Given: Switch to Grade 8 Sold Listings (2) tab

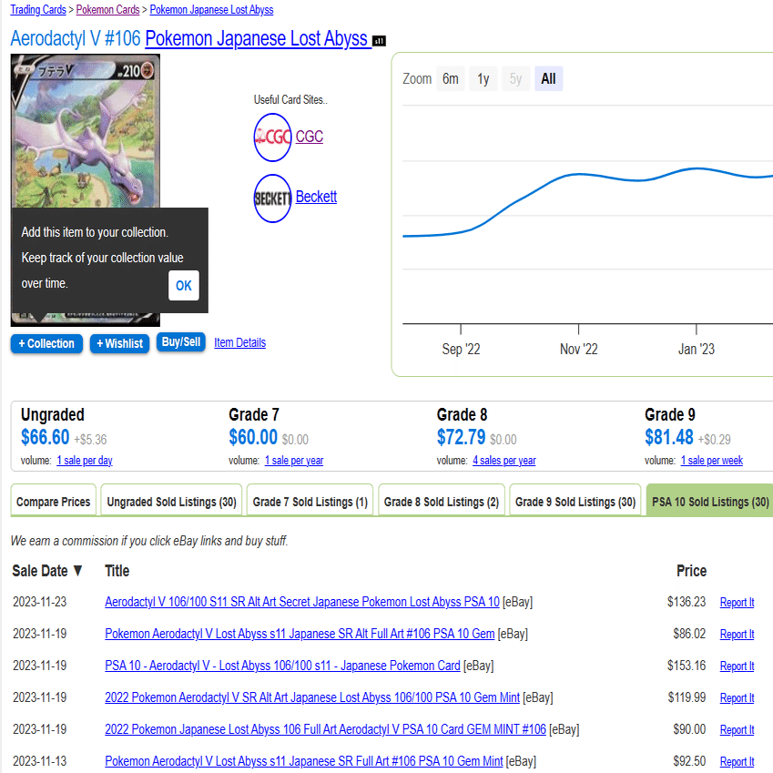Looking at the screenshot, I should point(442,502).
